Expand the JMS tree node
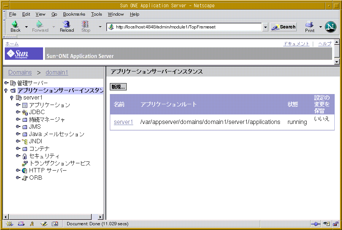Viewport: 342px width, 230px height. tap(18, 126)
